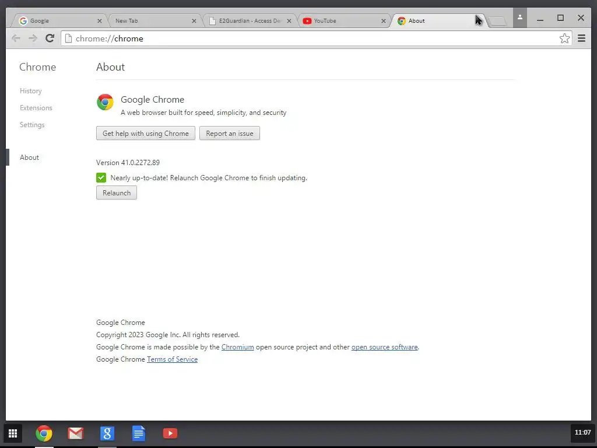Launch YouTube from the shelf
Image resolution: width=597 pixels, height=448 pixels.
[x=170, y=433]
